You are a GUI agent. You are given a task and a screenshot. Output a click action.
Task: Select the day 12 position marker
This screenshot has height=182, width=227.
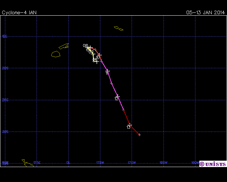[118, 96]
